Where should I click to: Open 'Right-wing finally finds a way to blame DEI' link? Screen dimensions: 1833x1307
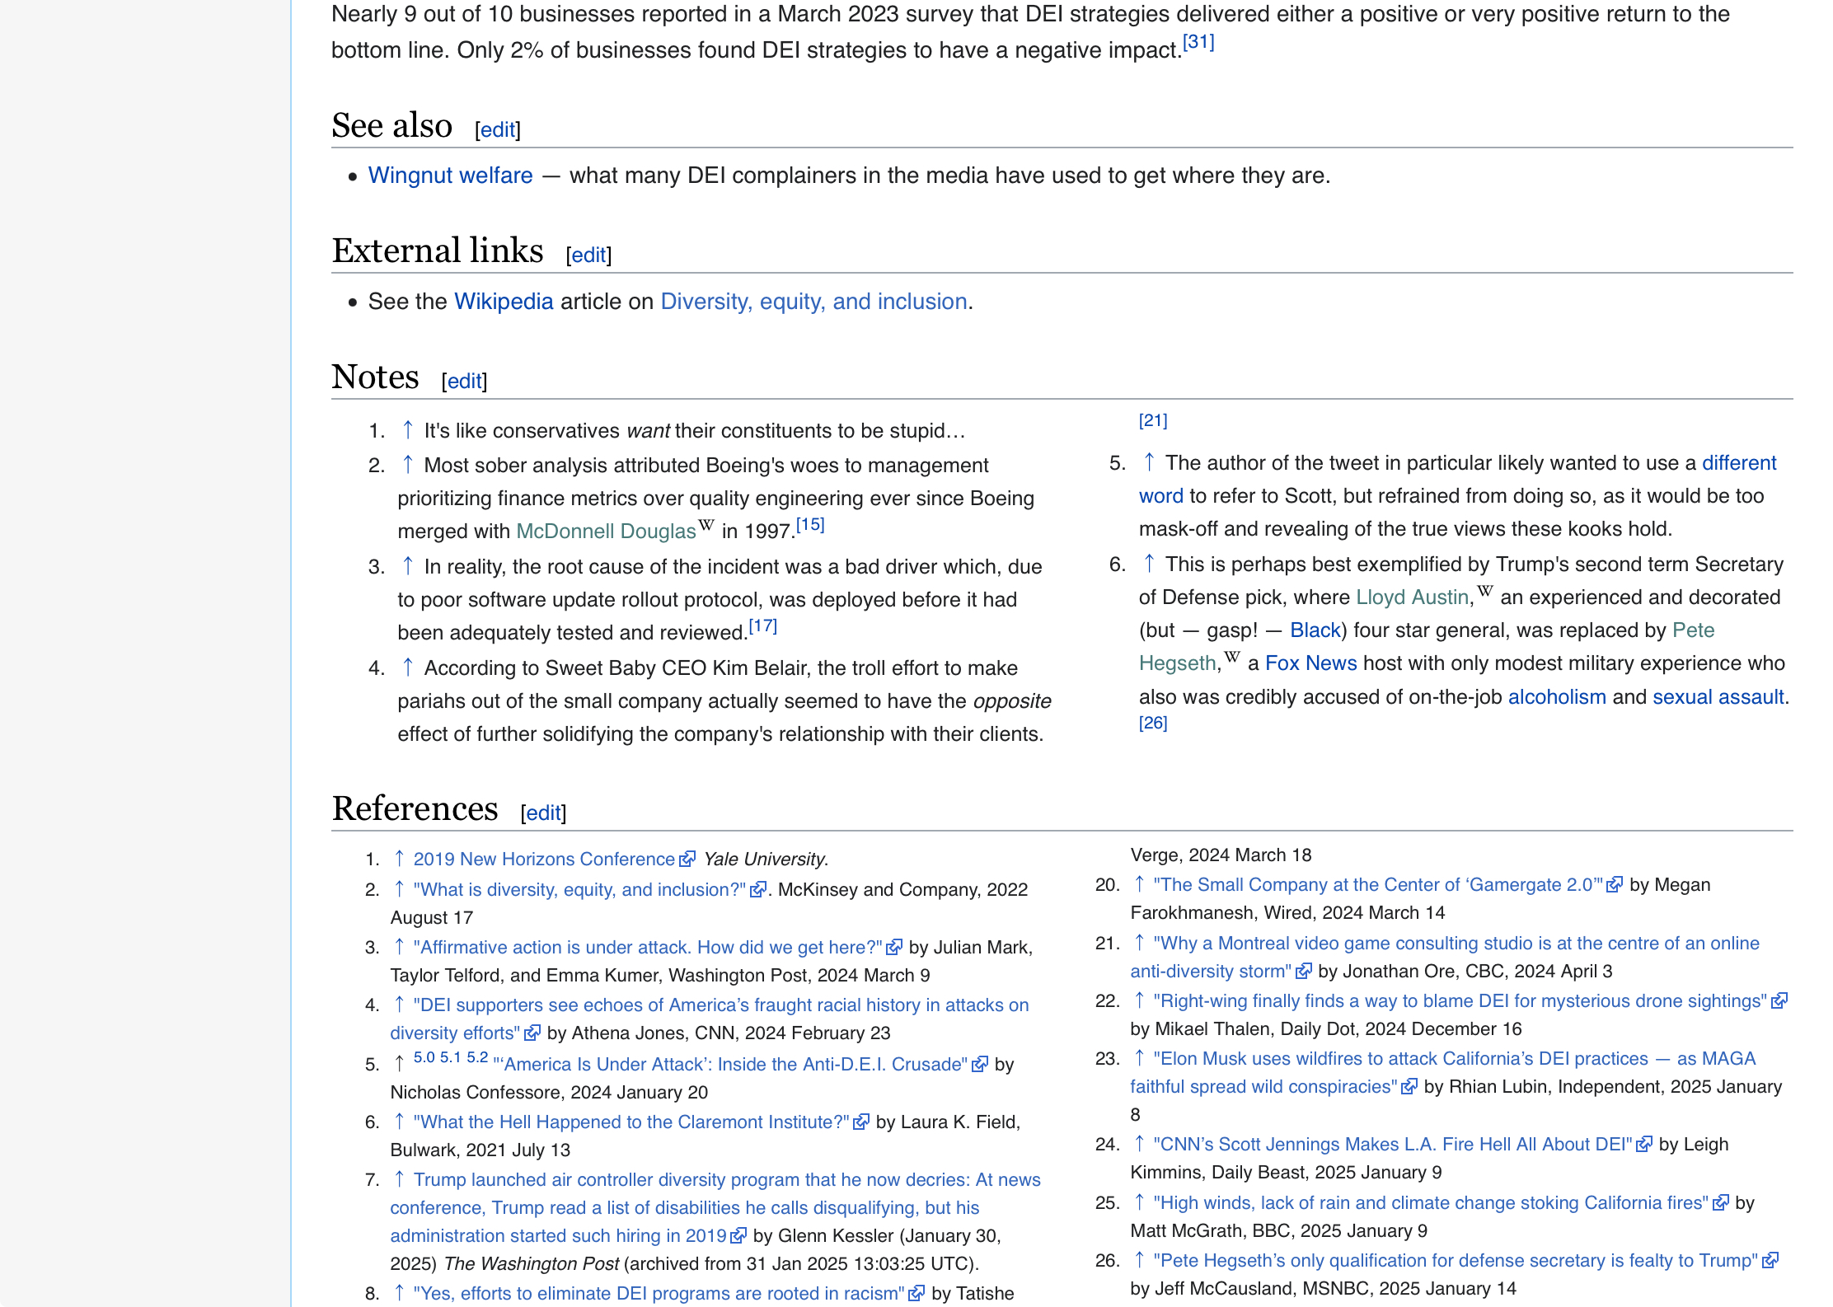[1460, 1000]
